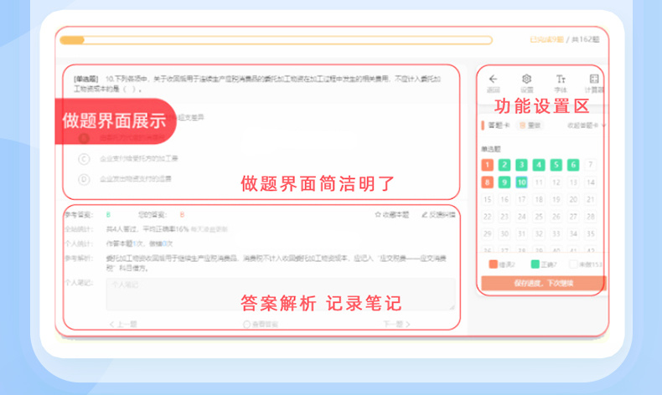Jump to wrong question 8
The width and height of the screenshot is (662, 395).
[487, 182]
